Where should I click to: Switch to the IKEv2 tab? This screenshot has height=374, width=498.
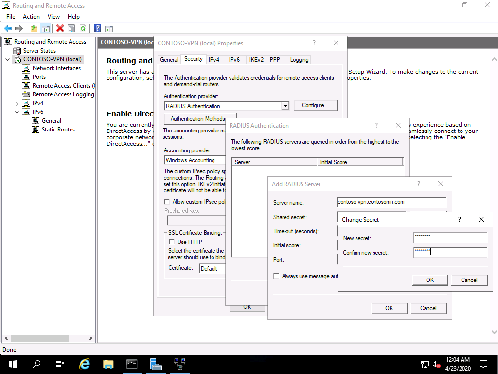tap(256, 60)
